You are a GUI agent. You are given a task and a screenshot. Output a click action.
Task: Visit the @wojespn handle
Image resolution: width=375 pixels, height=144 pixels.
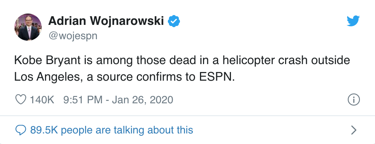(x=73, y=36)
